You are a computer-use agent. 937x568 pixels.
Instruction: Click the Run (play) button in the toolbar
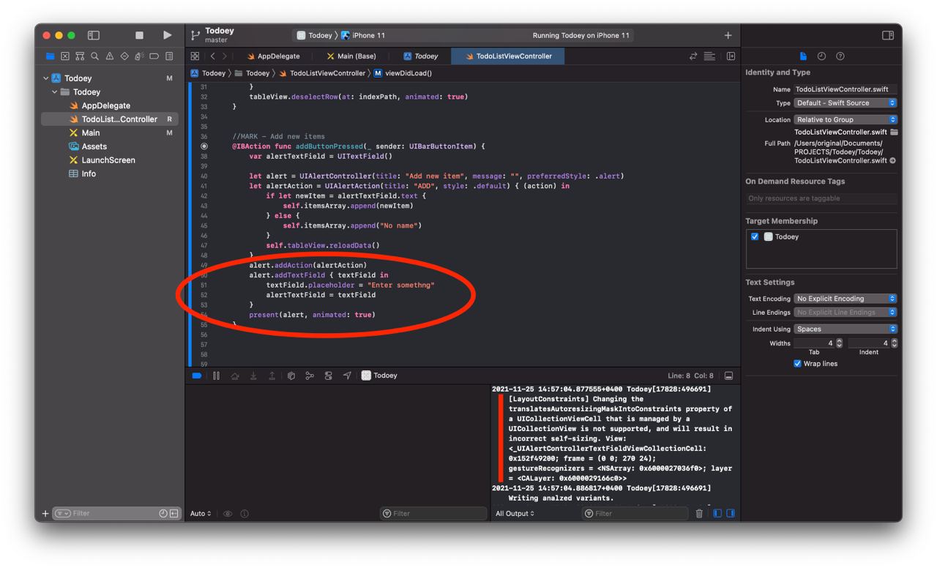point(167,35)
